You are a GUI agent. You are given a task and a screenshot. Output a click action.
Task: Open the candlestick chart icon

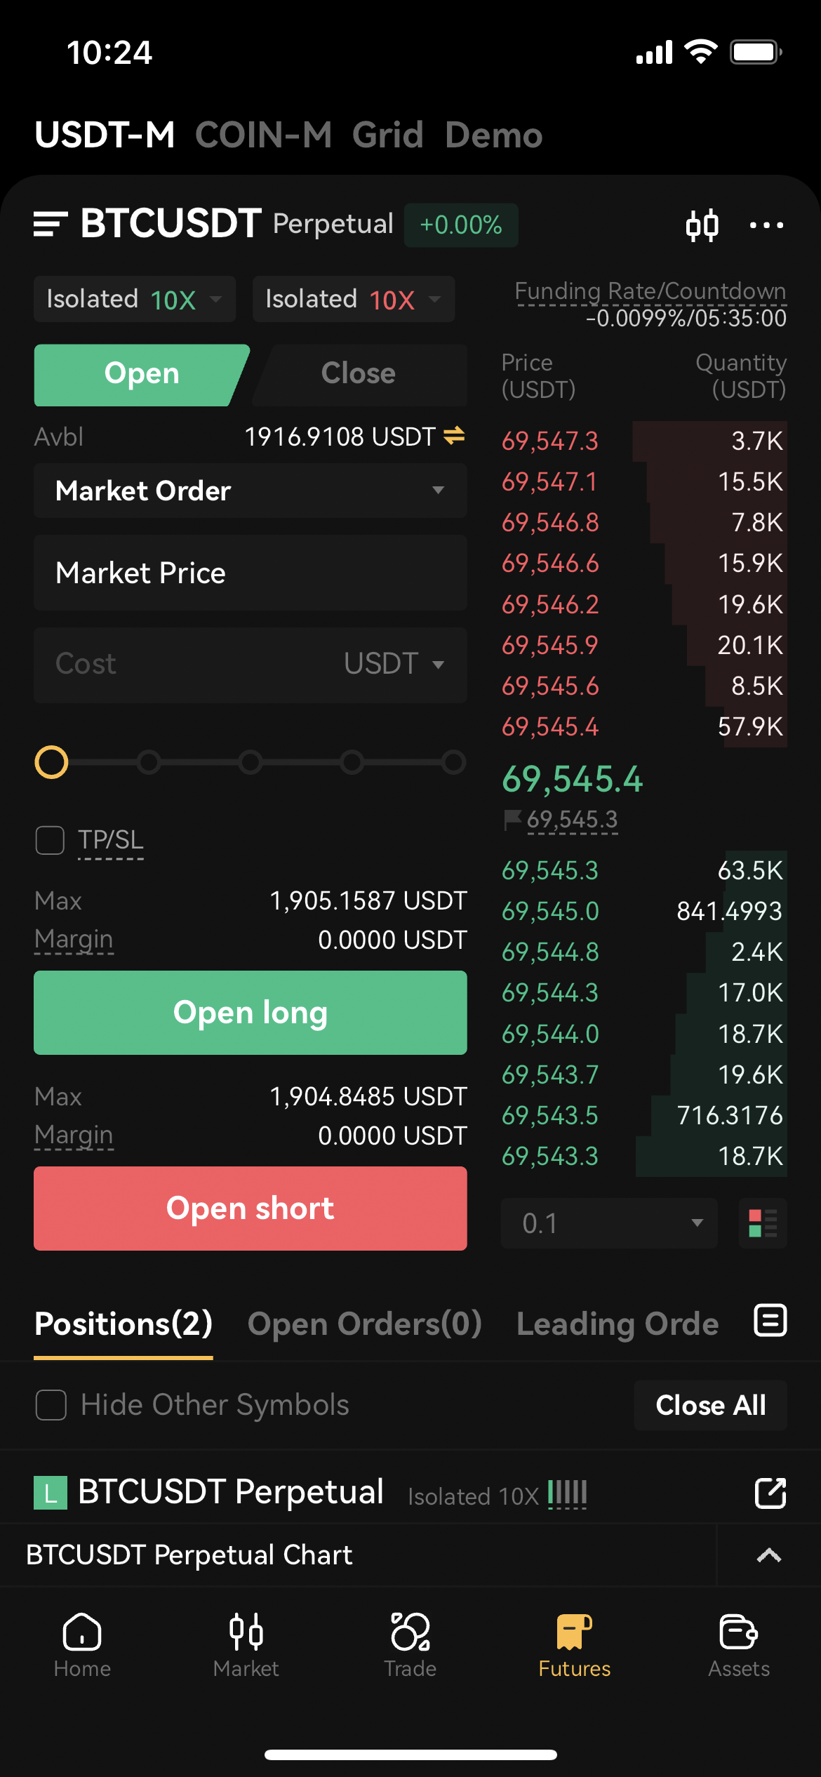pyautogui.click(x=702, y=225)
